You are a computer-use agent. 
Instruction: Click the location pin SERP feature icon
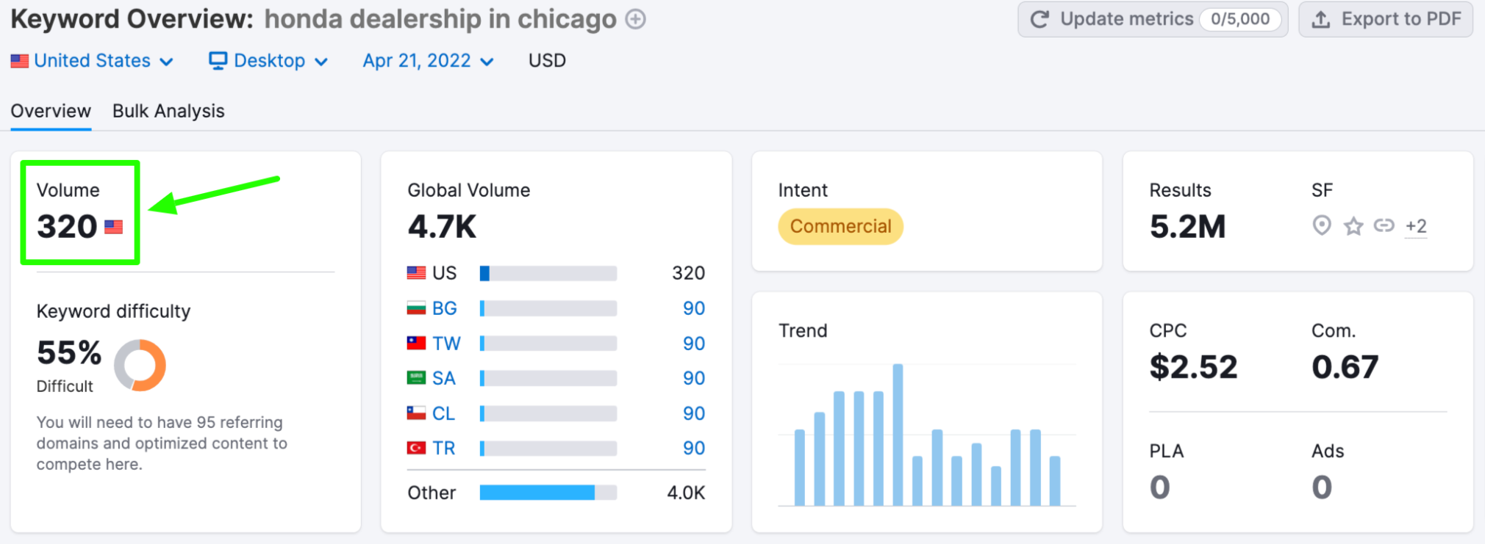(x=1322, y=225)
